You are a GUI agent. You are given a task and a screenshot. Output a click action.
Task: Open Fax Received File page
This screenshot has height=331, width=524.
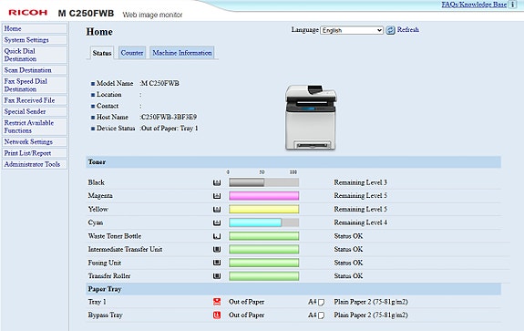tap(35, 100)
